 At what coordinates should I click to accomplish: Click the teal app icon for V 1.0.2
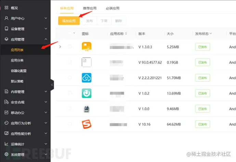click(x=87, y=93)
